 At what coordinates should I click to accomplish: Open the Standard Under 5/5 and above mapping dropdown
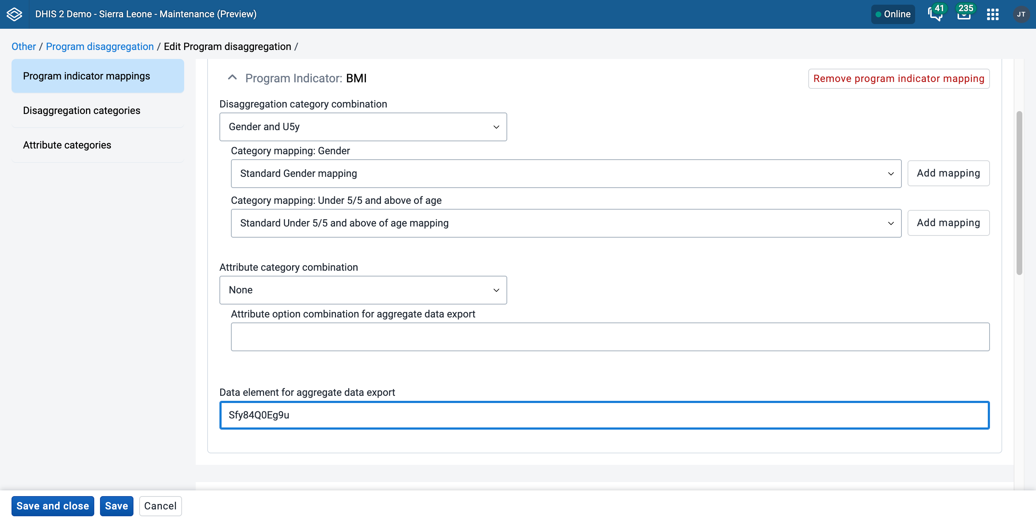pos(566,223)
